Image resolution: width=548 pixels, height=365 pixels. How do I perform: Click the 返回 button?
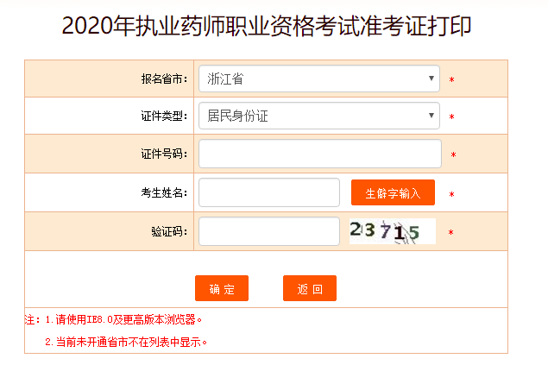click(310, 288)
